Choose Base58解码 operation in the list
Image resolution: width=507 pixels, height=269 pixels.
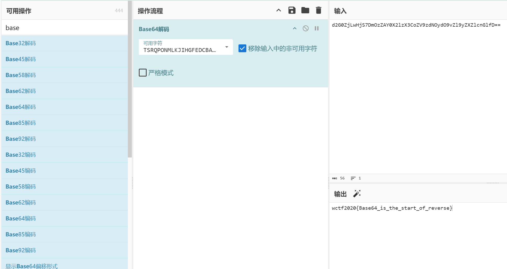click(21, 75)
